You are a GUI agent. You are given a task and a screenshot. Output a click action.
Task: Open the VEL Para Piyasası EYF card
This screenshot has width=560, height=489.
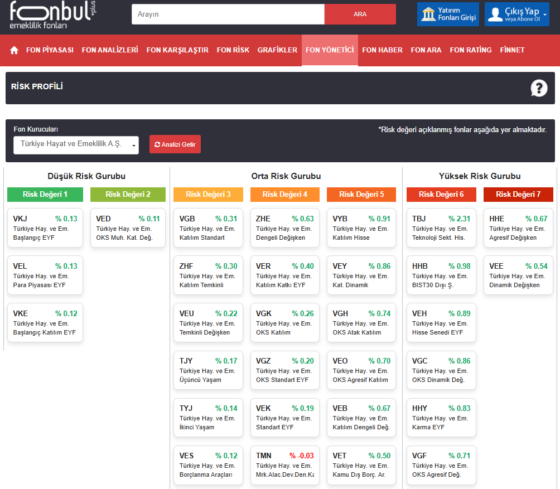tap(45, 275)
